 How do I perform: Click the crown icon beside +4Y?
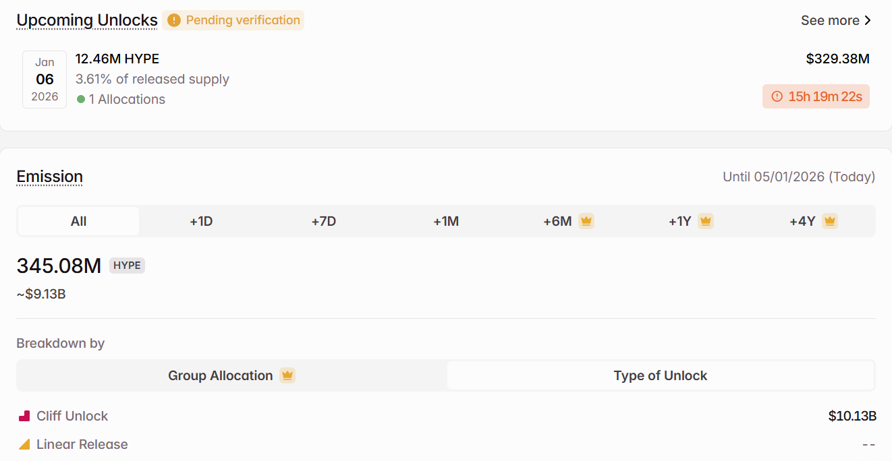pyautogui.click(x=830, y=221)
